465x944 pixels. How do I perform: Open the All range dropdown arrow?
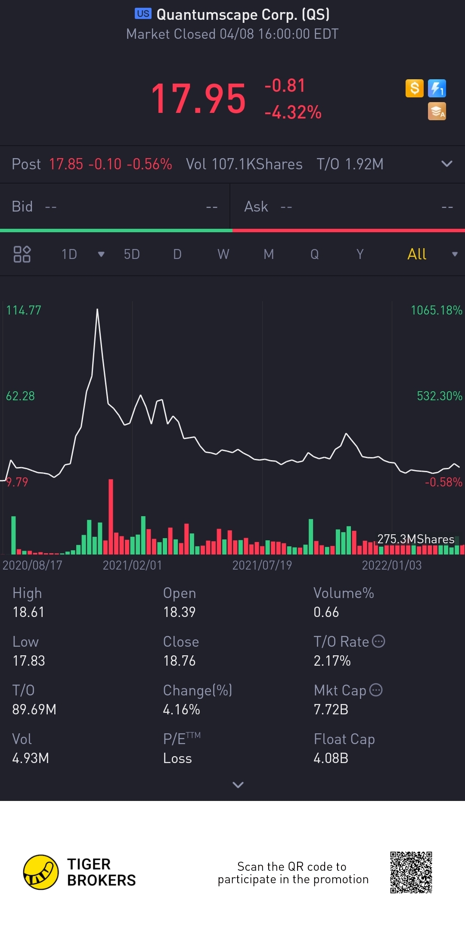(455, 254)
